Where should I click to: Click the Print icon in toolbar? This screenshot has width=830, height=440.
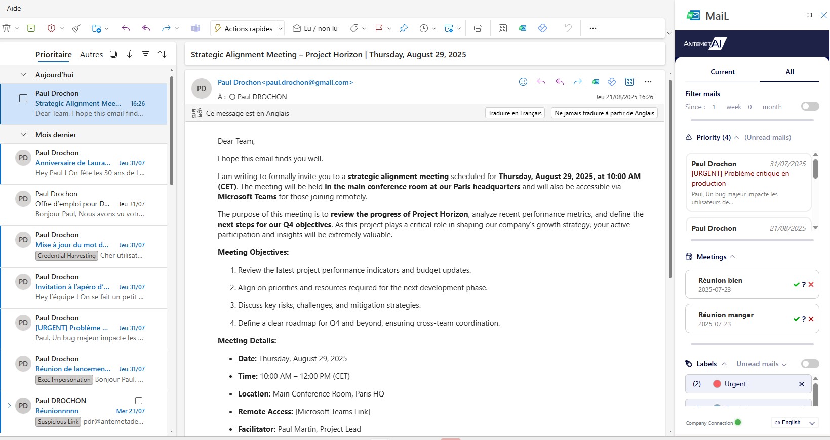pyautogui.click(x=478, y=29)
